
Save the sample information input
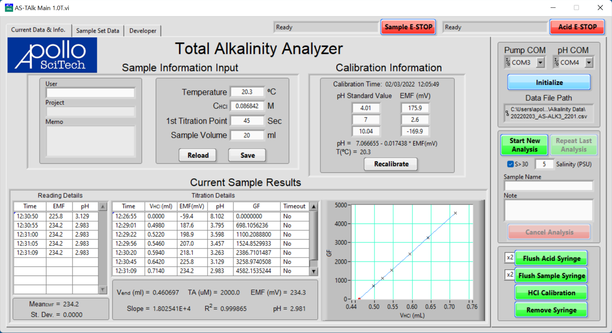[x=247, y=155]
